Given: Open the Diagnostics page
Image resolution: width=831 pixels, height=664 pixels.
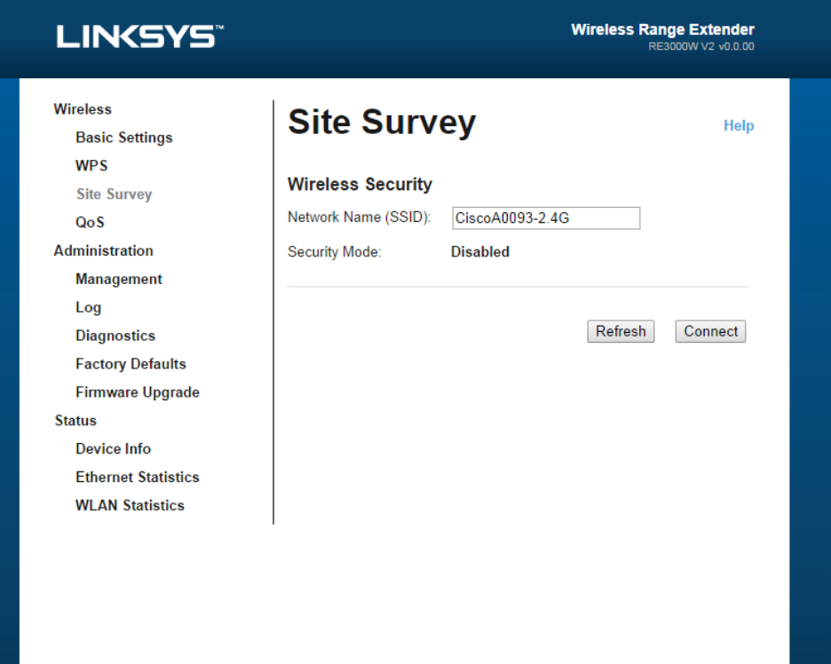Looking at the screenshot, I should 115,336.
